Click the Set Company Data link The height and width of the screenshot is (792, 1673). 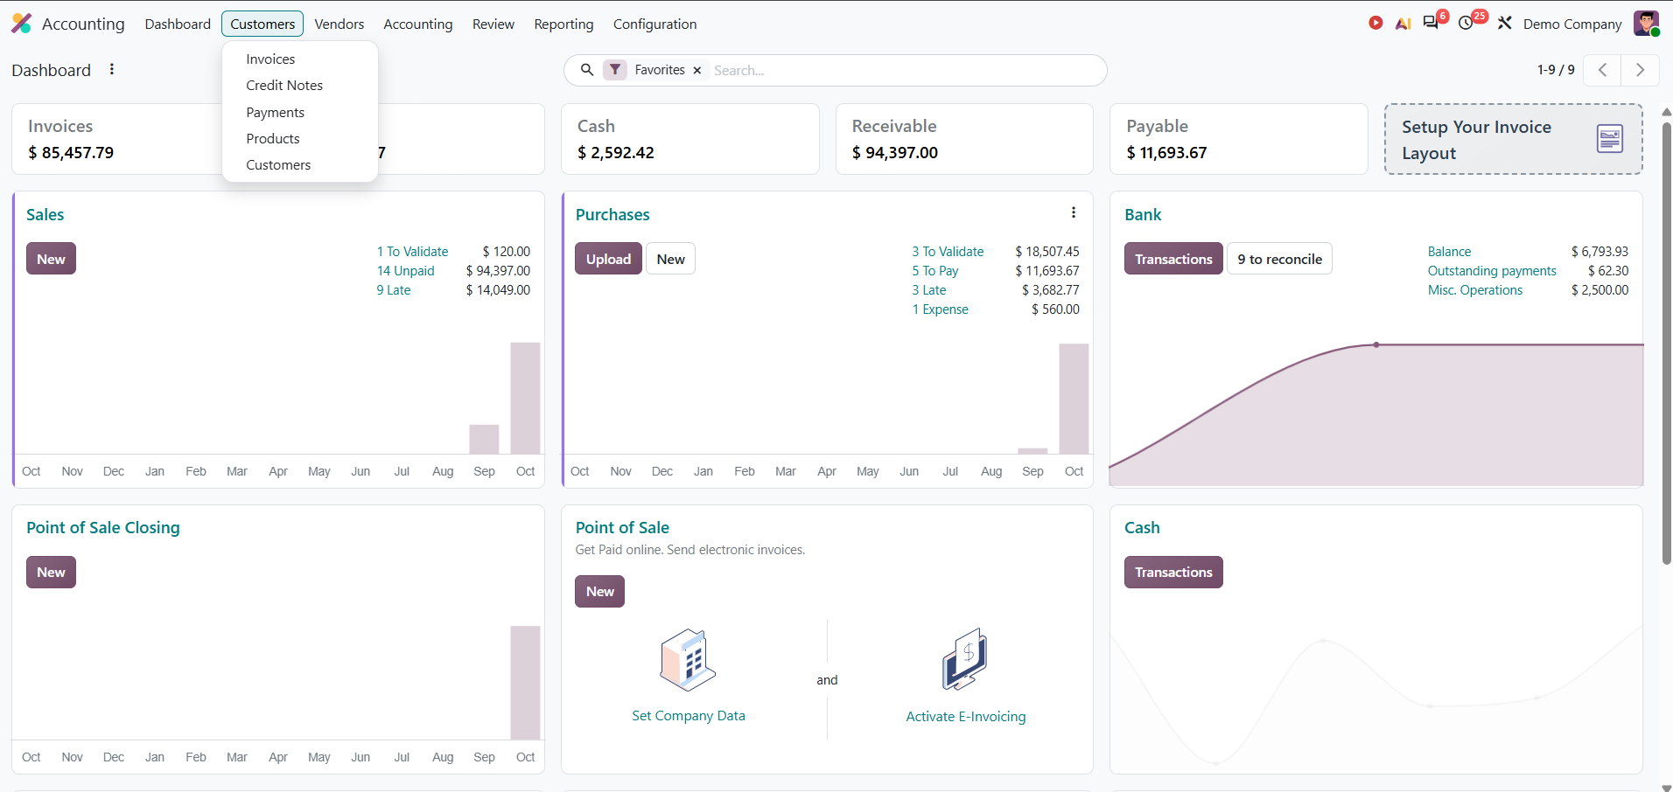coord(689,716)
